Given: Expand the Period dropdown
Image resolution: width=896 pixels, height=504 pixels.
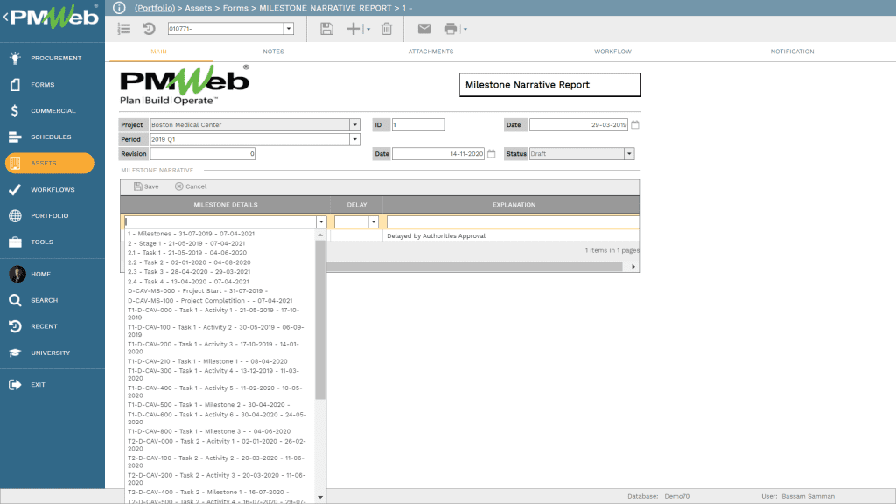Looking at the screenshot, I should point(354,139).
